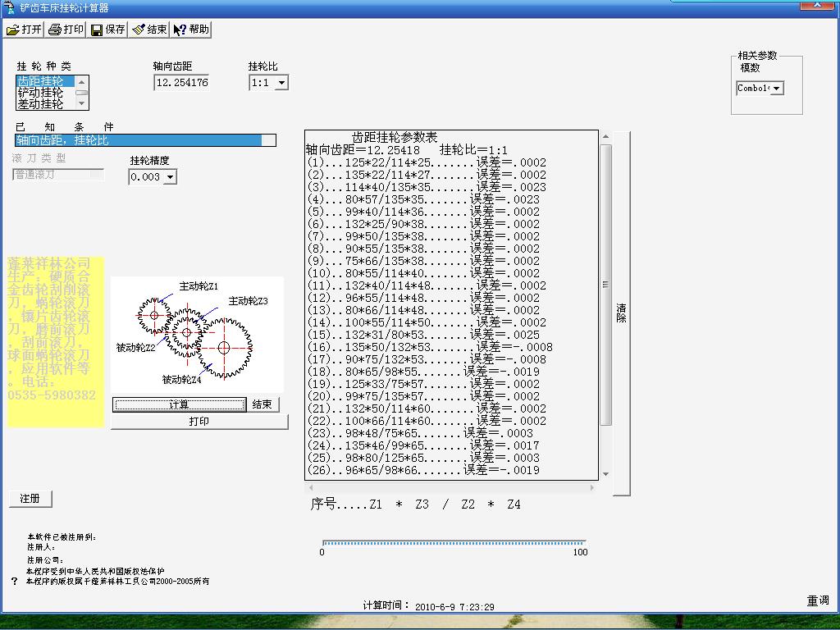Image resolution: width=840 pixels, height=630 pixels.
Task: Select result row (6) 132*25/90*38
Action: 423,224
